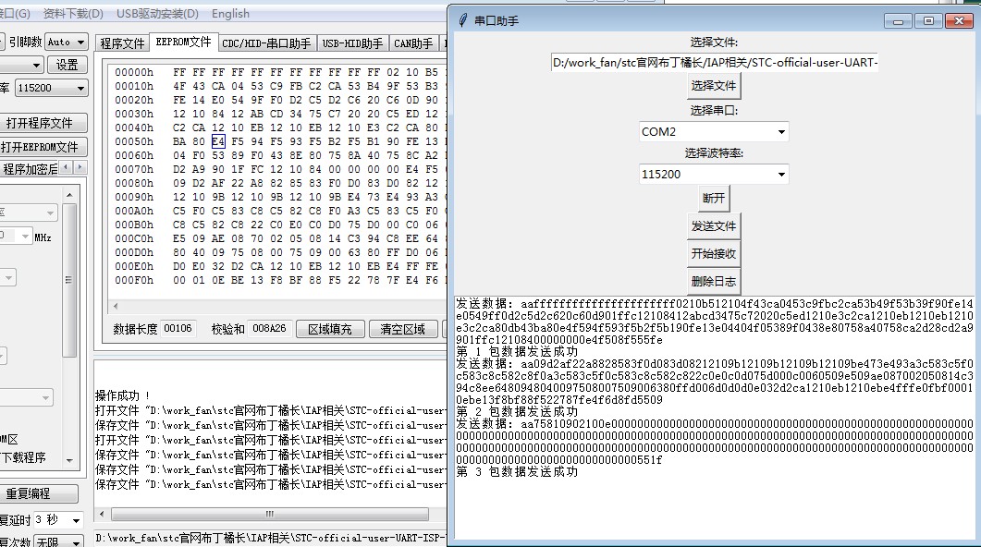Switch to the CDC/HID-串口助手 tab

[266, 43]
